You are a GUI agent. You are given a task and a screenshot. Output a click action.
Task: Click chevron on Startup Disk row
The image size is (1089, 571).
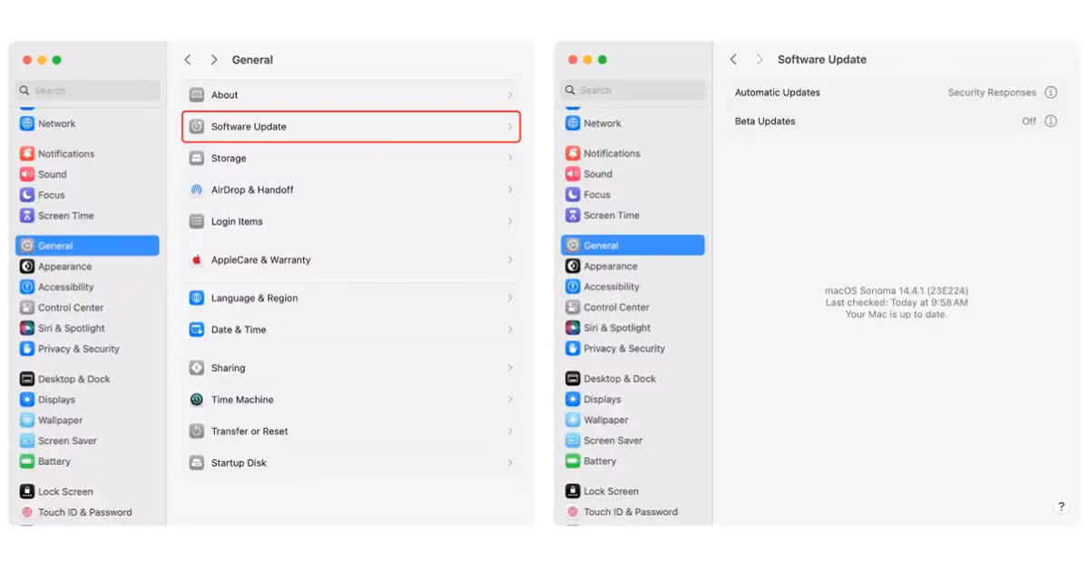click(x=510, y=463)
